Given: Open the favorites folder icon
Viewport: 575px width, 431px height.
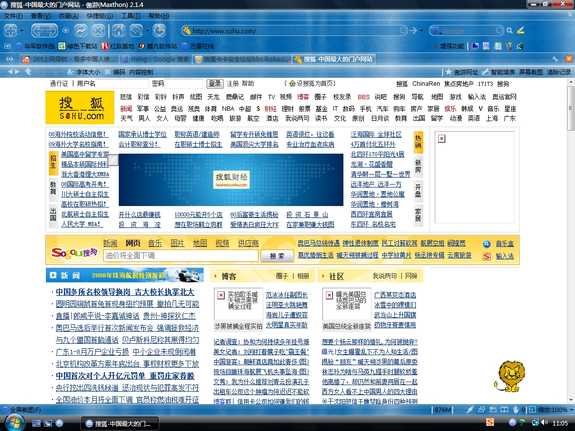Looking at the screenshot, I should (x=7, y=46).
